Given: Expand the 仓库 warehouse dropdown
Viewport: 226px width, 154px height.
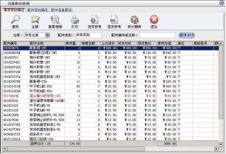Looking at the screenshot, I should pos(47,35).
